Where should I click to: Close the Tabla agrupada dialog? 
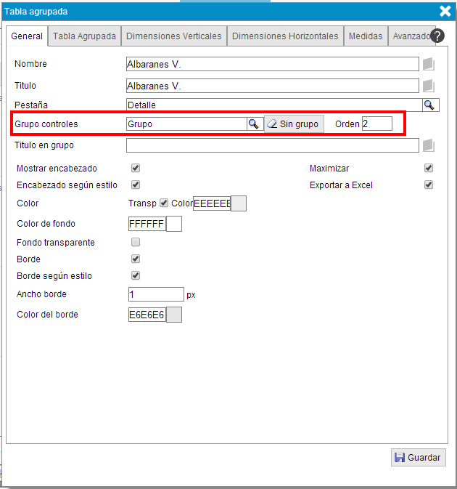click(445, 10)
